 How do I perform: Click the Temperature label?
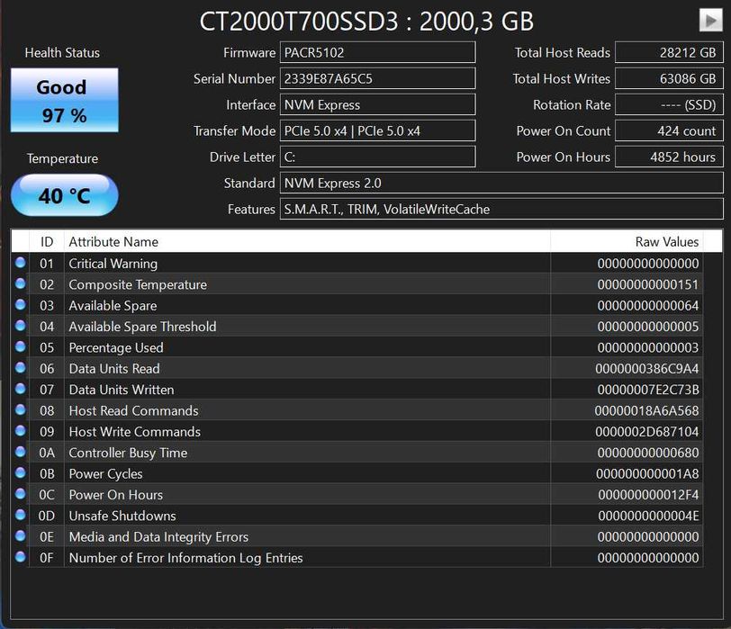point(62,158)
